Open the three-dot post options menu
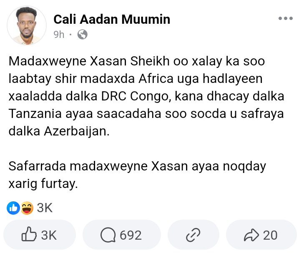 [x=285, y=19]
